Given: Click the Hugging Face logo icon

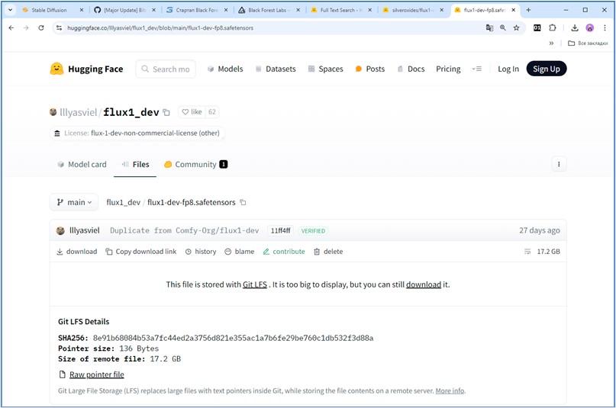Looking at the screenshot, I should pos(56,69).
